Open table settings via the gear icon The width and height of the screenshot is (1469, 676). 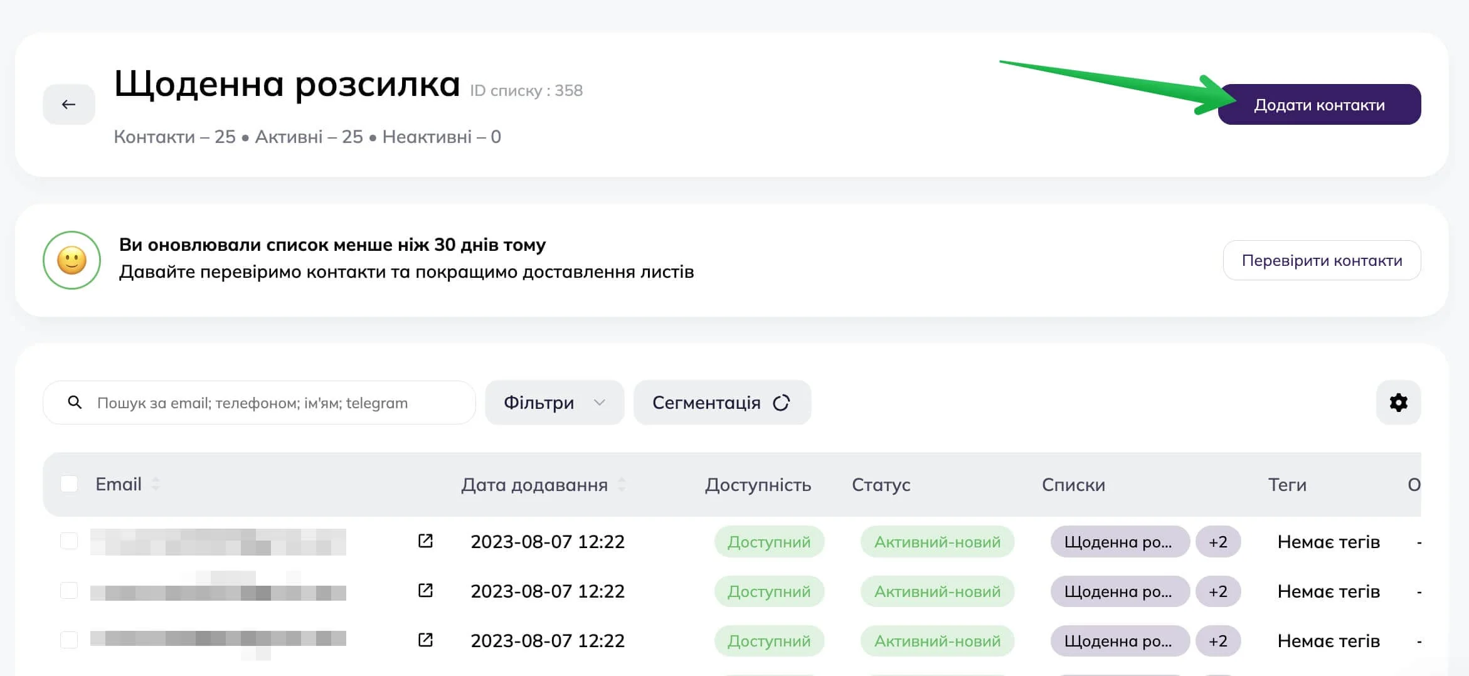(x=1398, y=403)
